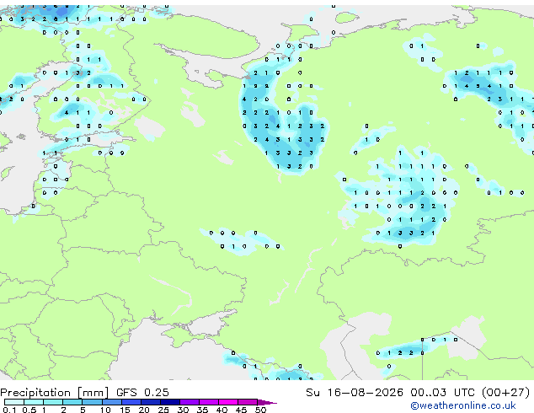Click the date text 'Su 16-08-2026'

[355, 393]
